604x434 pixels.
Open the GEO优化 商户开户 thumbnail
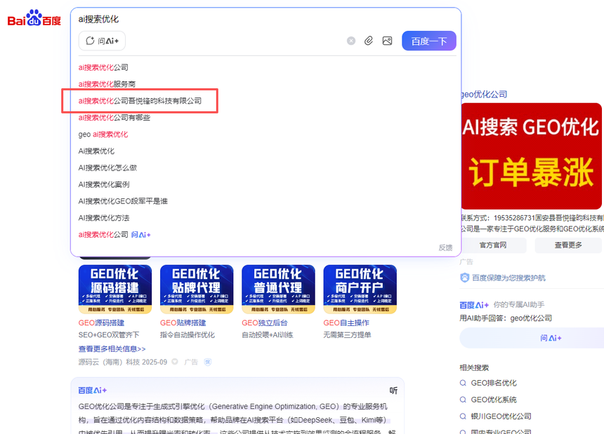[360, 289]
